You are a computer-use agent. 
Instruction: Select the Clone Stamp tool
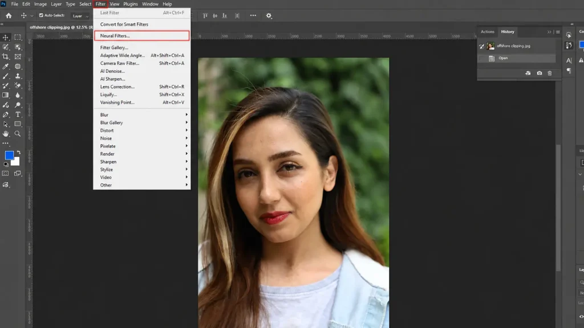[18, 76]
